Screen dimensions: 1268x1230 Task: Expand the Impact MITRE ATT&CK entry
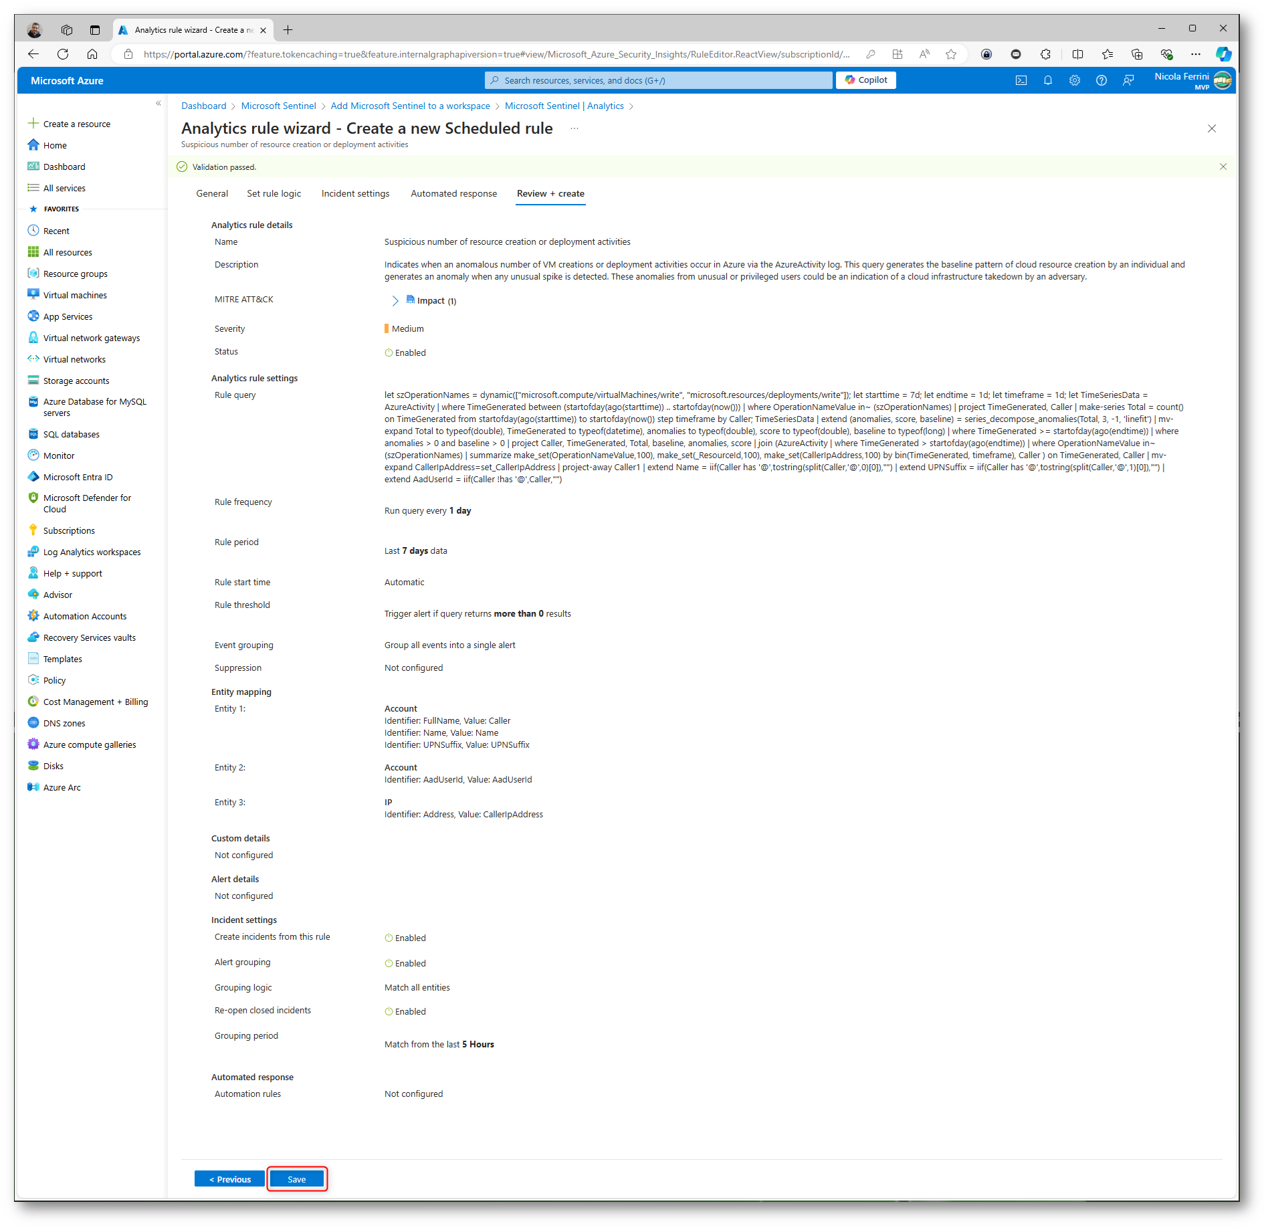[x=395, y=301]
